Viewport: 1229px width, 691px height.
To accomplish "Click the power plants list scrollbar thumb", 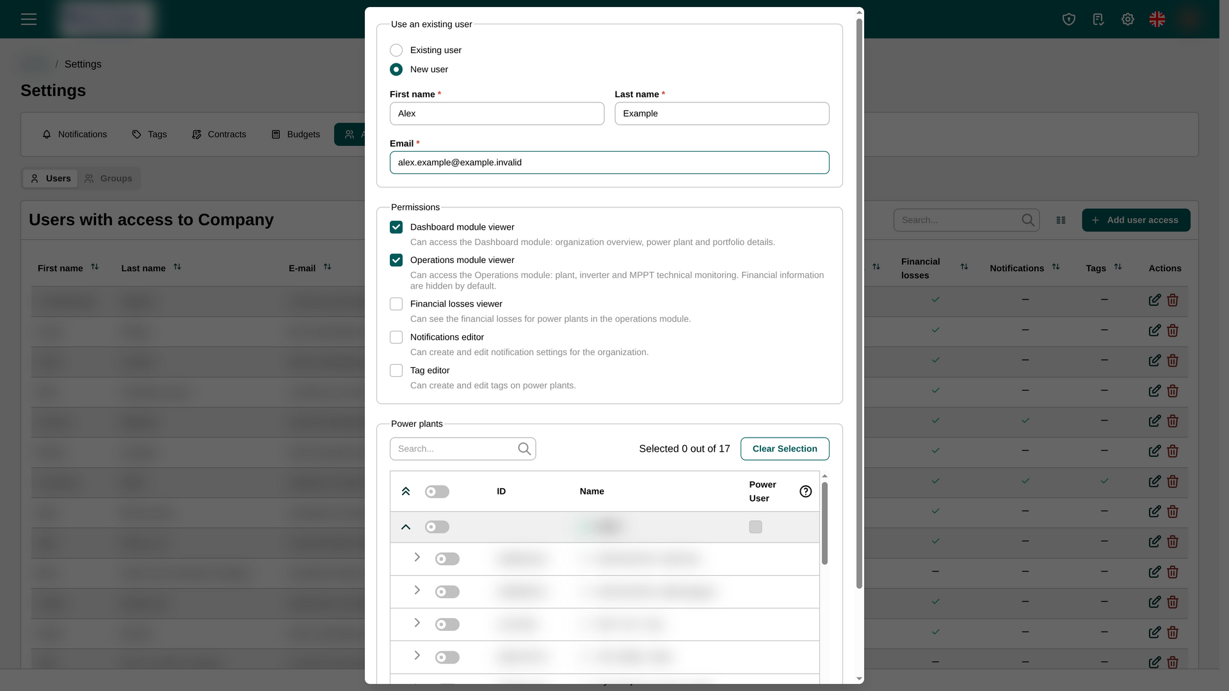I will (x=824, y=523).
